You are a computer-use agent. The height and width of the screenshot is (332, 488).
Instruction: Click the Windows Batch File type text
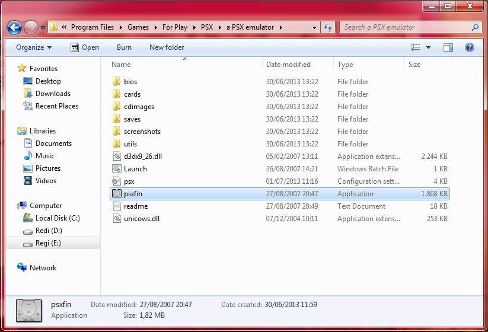pyautogui.click(x=368, y=168)
